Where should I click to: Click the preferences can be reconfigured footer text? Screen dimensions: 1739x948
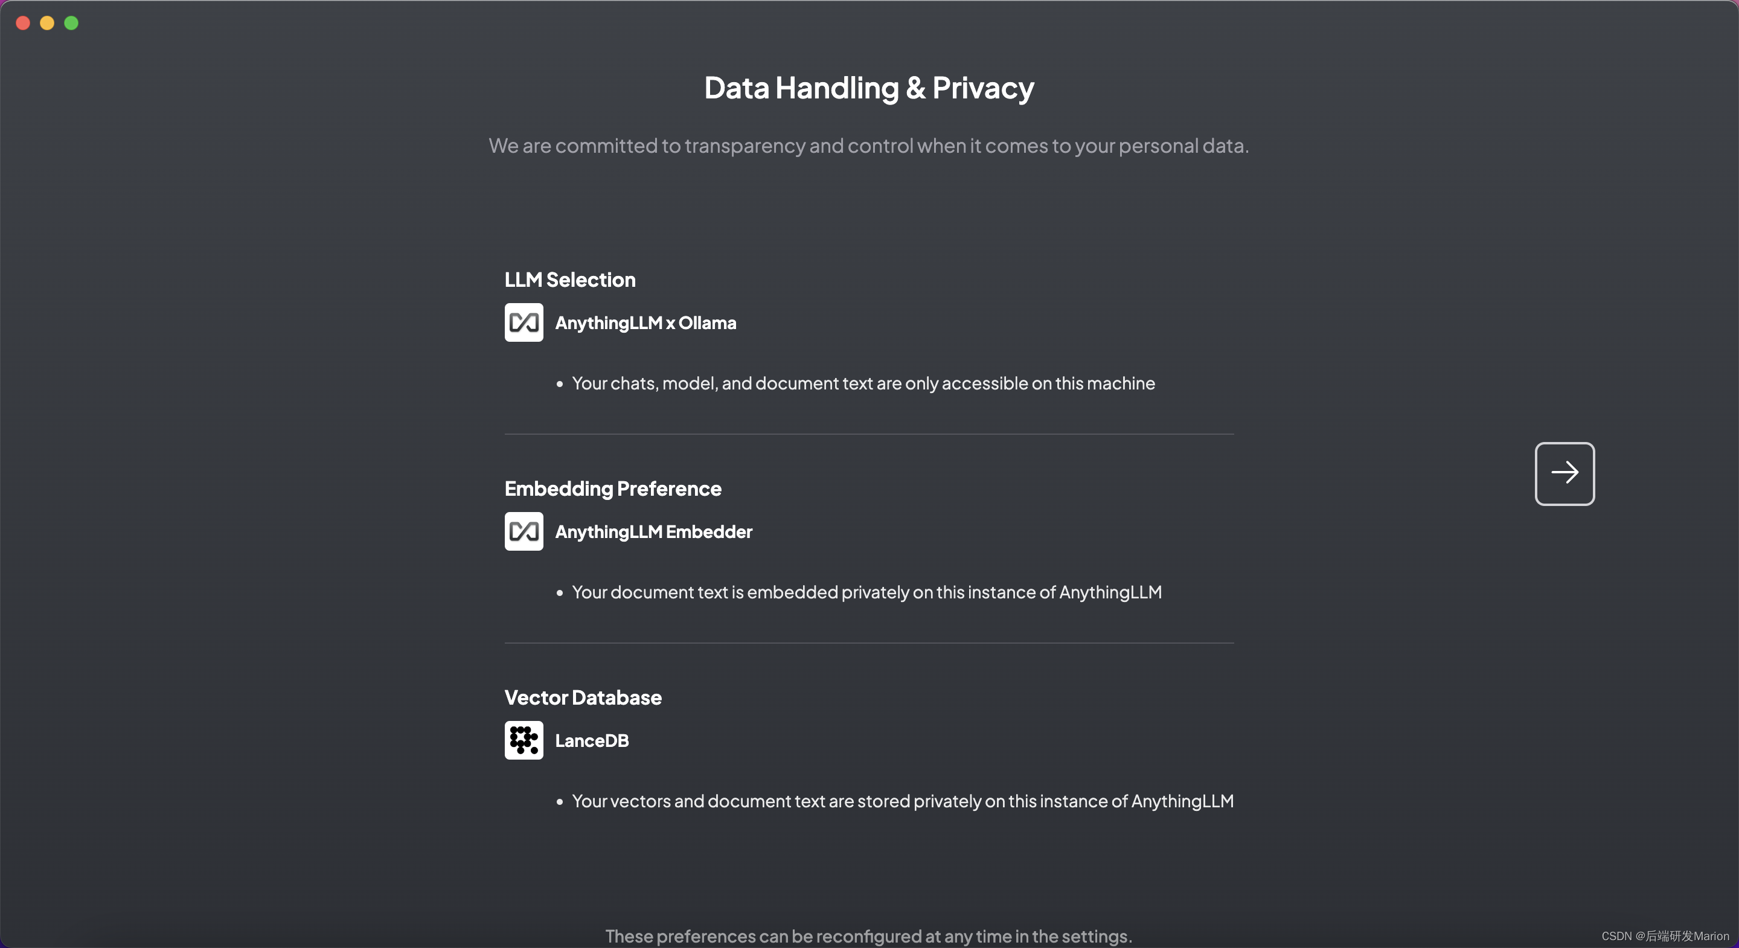(x=869, y=936)
